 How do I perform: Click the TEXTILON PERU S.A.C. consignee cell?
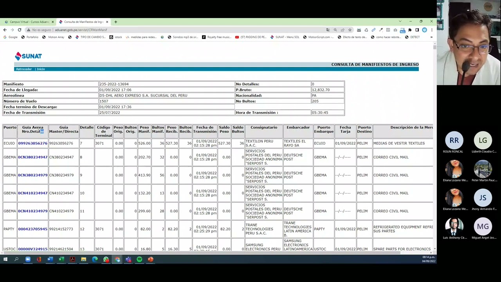point(263,143)
